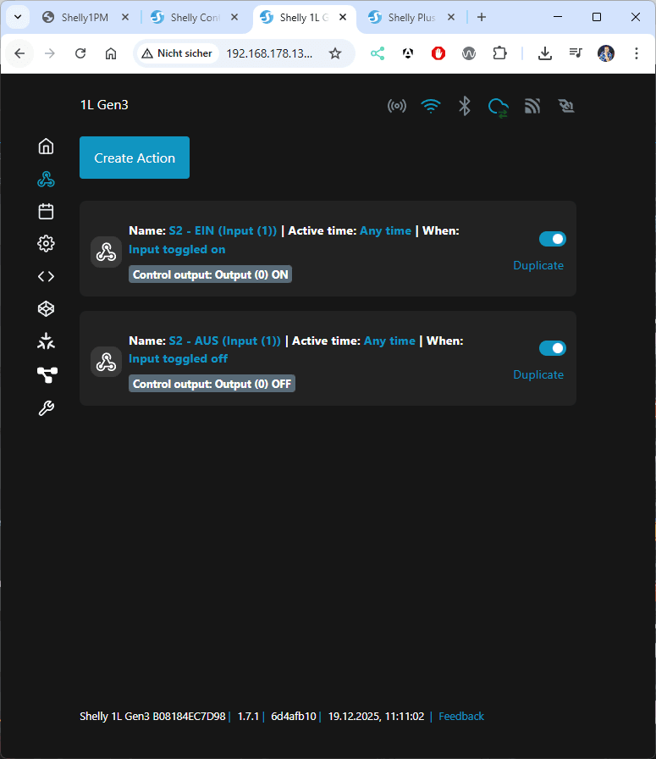Open the Home page in sidebar

click(x=47, y=147)
